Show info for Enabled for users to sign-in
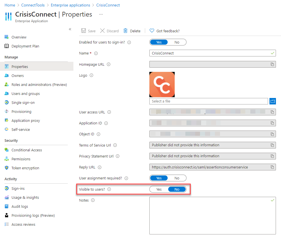281x242 pixels. (129, 42)
